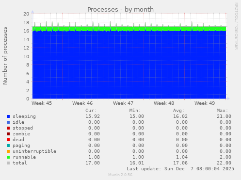Click the 'Munin 2.0.56' footer text
The height and width of the screenshot is (180, 241).
(x=120, y=175)
